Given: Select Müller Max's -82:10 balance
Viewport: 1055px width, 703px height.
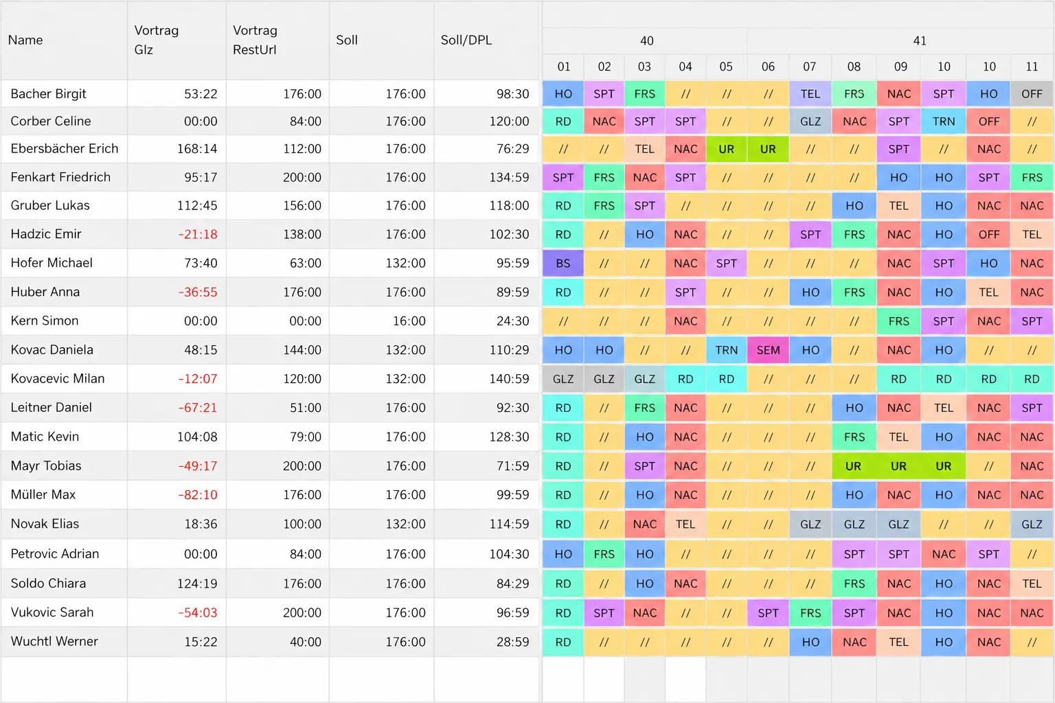Looking at the screenshot, I should [x=198, y=495].
